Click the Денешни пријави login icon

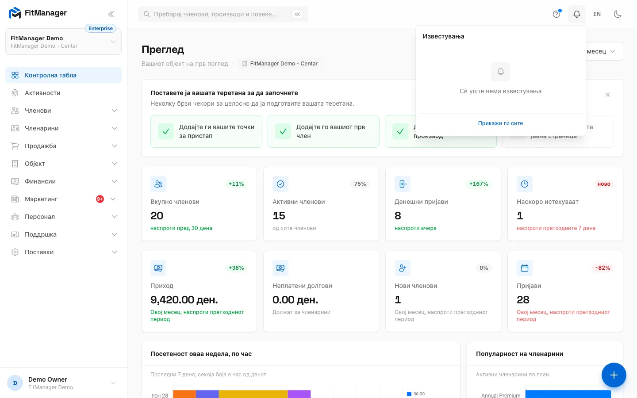pyautogui.click(x=403, y=184)
